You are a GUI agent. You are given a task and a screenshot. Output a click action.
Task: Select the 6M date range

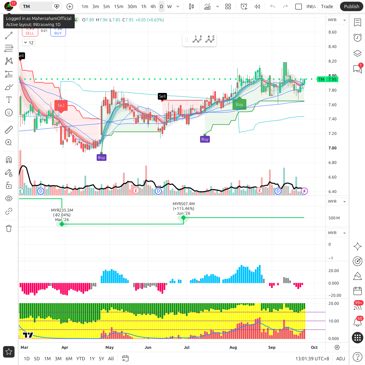point(69,359)
